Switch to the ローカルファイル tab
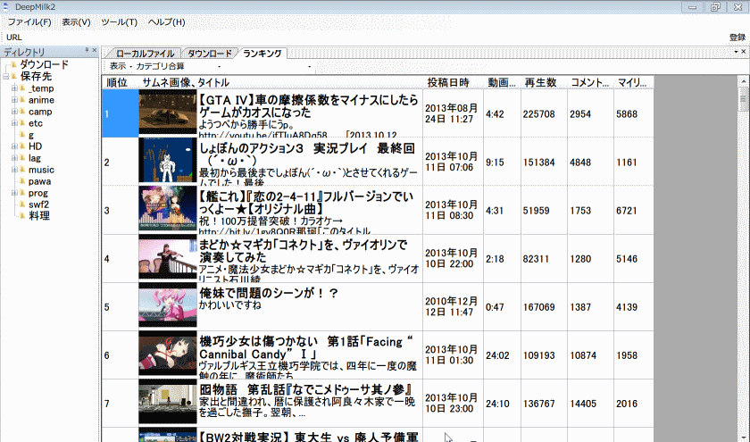 pos(144,53)
